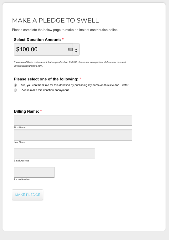Image resolution: width=169 pixels, height=240 pixels.
Task: Click the 'MAKE A PLEDGE TO SWELL' title
Action: [x=55, y=20]
